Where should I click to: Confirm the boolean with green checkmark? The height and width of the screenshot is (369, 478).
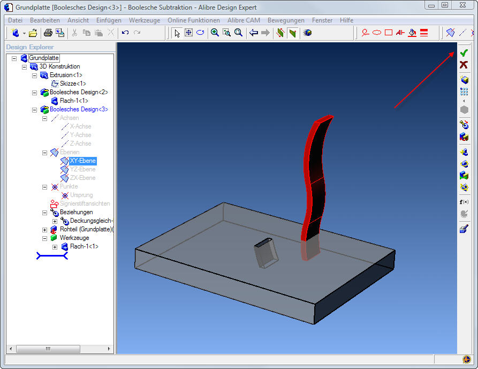[464, 53]
